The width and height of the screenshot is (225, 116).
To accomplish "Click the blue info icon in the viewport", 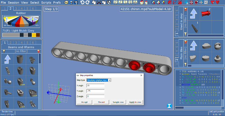I will coord(169,106).
